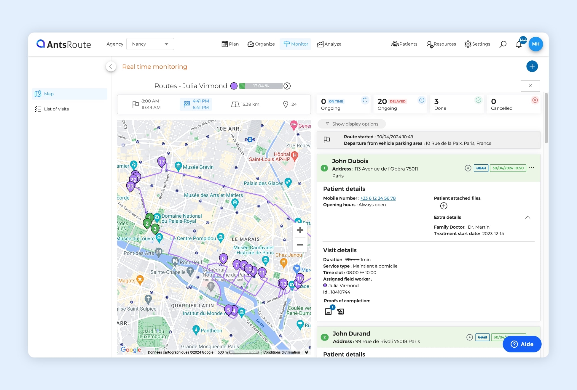Open notifications via bell icon
This screenshot has width=577, height=390.
(x=519, y=44)
